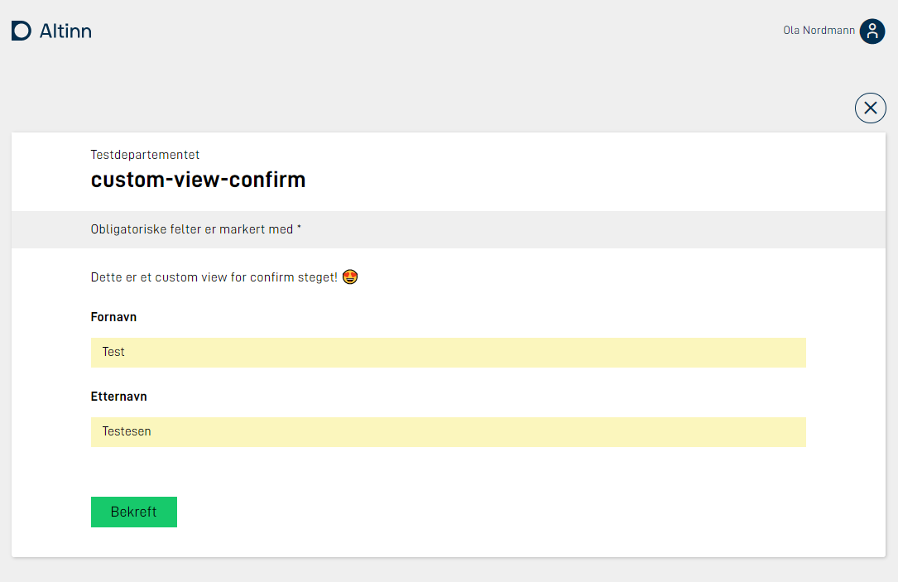This screenshot has width=898, height=582.
Task: Click the text Testesen in Etternavn
Action: (x=127, y=431)
